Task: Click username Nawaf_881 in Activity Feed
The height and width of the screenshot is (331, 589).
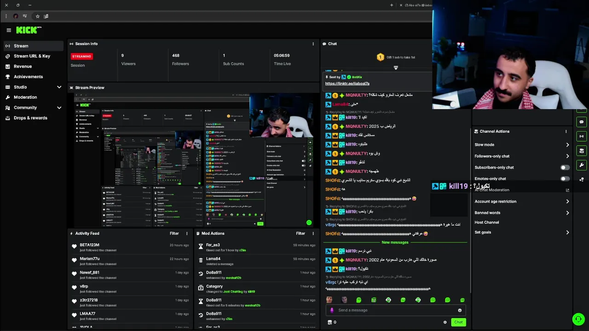Action: tap(89, 273)
